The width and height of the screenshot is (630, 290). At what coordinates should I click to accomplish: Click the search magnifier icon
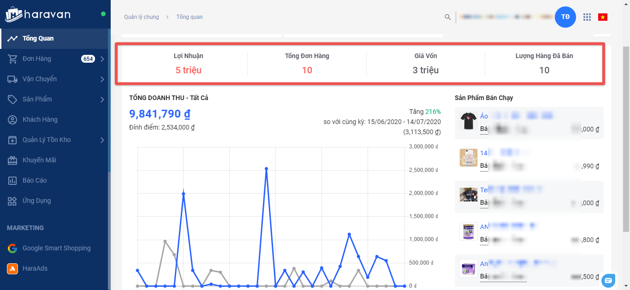coord(447,17)
